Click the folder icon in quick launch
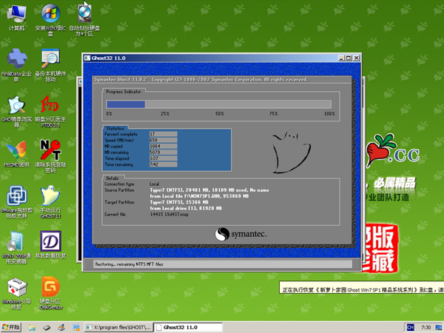444x333 pixels. click(x=32, y=328)
